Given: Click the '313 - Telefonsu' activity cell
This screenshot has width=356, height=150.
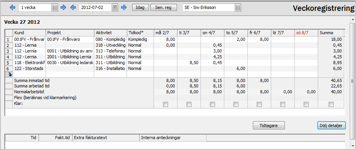Looking at the screenshot, I should coord(110,51).
